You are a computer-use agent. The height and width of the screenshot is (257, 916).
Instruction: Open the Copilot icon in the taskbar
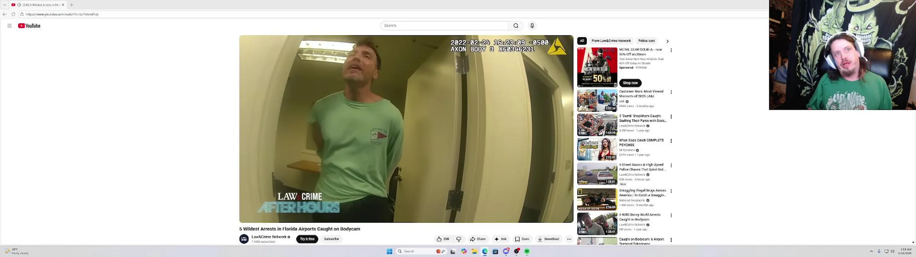[464, 251]
